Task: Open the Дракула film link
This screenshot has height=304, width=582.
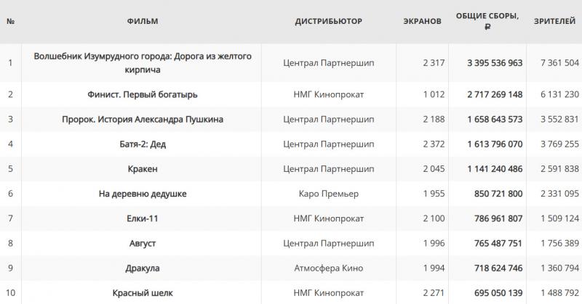Action: tap(143, 268)
